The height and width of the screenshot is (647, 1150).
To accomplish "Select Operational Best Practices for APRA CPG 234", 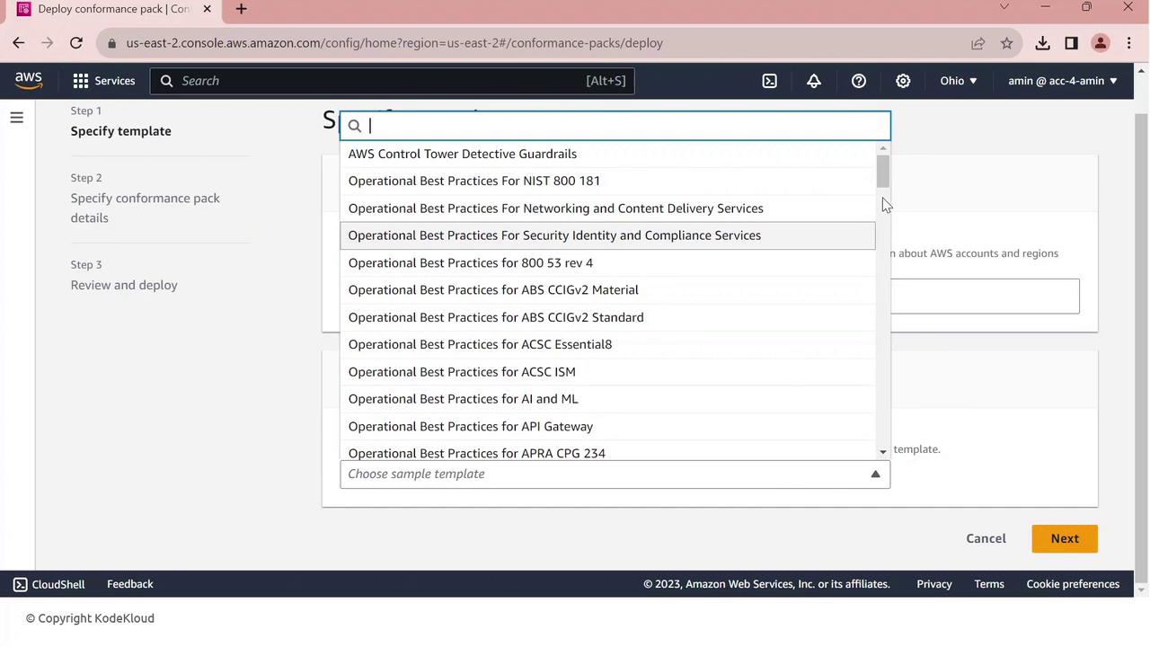I will 607,451.
